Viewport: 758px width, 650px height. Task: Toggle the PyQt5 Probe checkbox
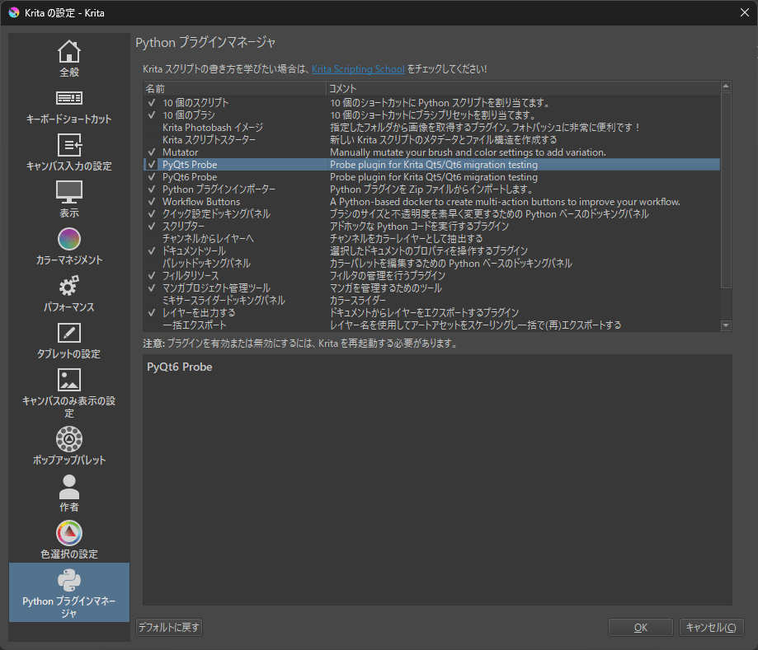coord(152,165)
